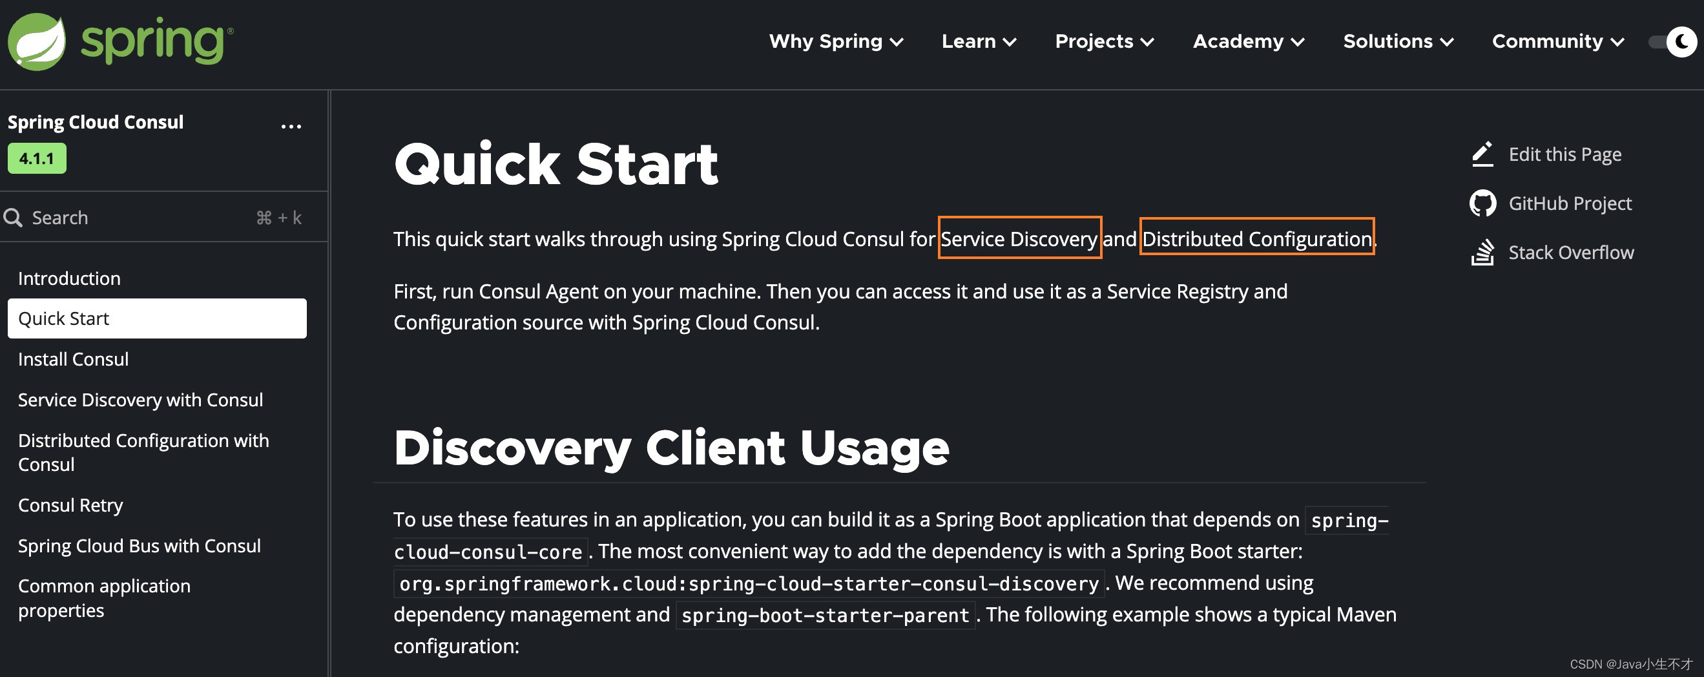Open Distributed Configuration with Consul page
This screenshot has height=677, width=1704.
(143, 453)
